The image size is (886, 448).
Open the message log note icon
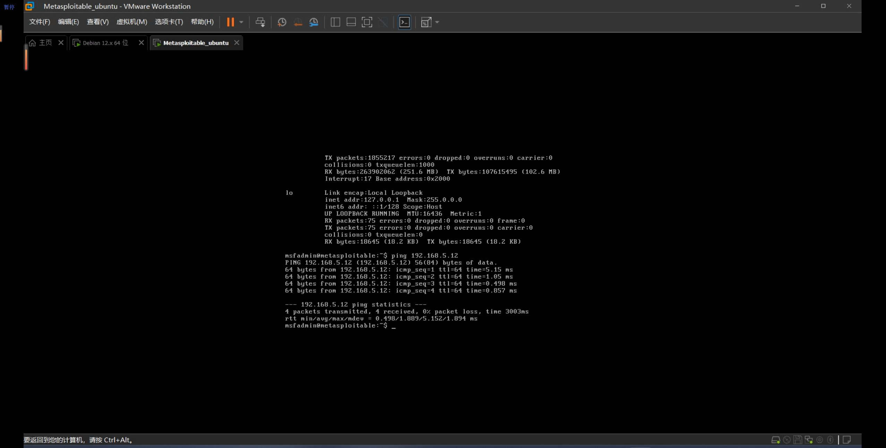tap(847, 440)
